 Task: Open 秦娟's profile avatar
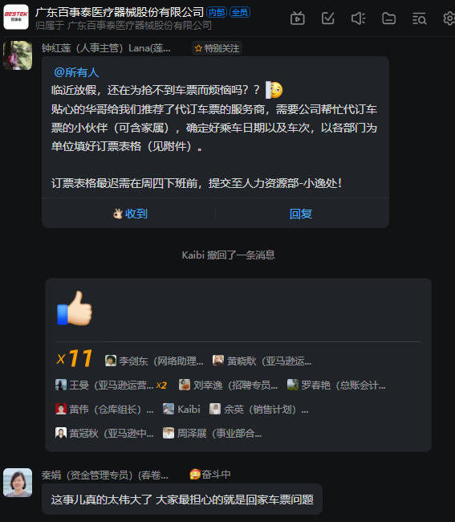click(x=18, y=483)
